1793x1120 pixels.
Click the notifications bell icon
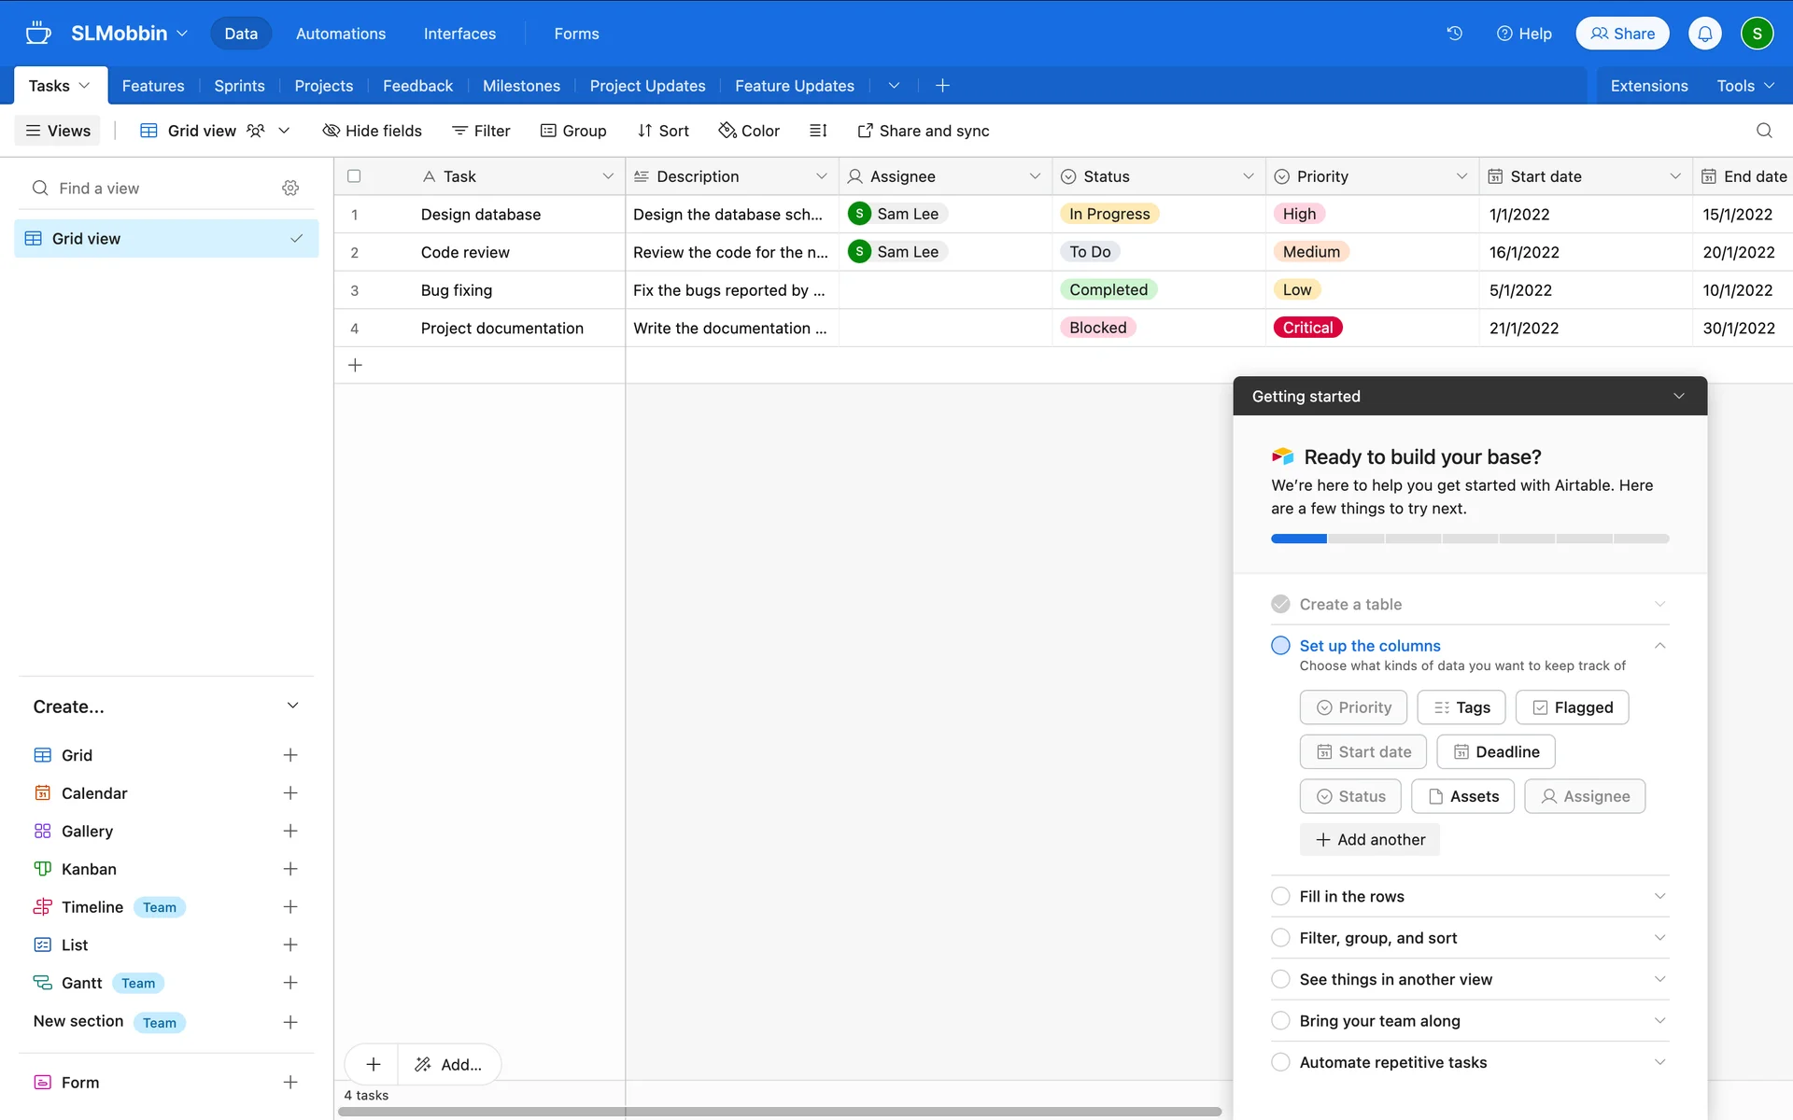pos(1704,34)
